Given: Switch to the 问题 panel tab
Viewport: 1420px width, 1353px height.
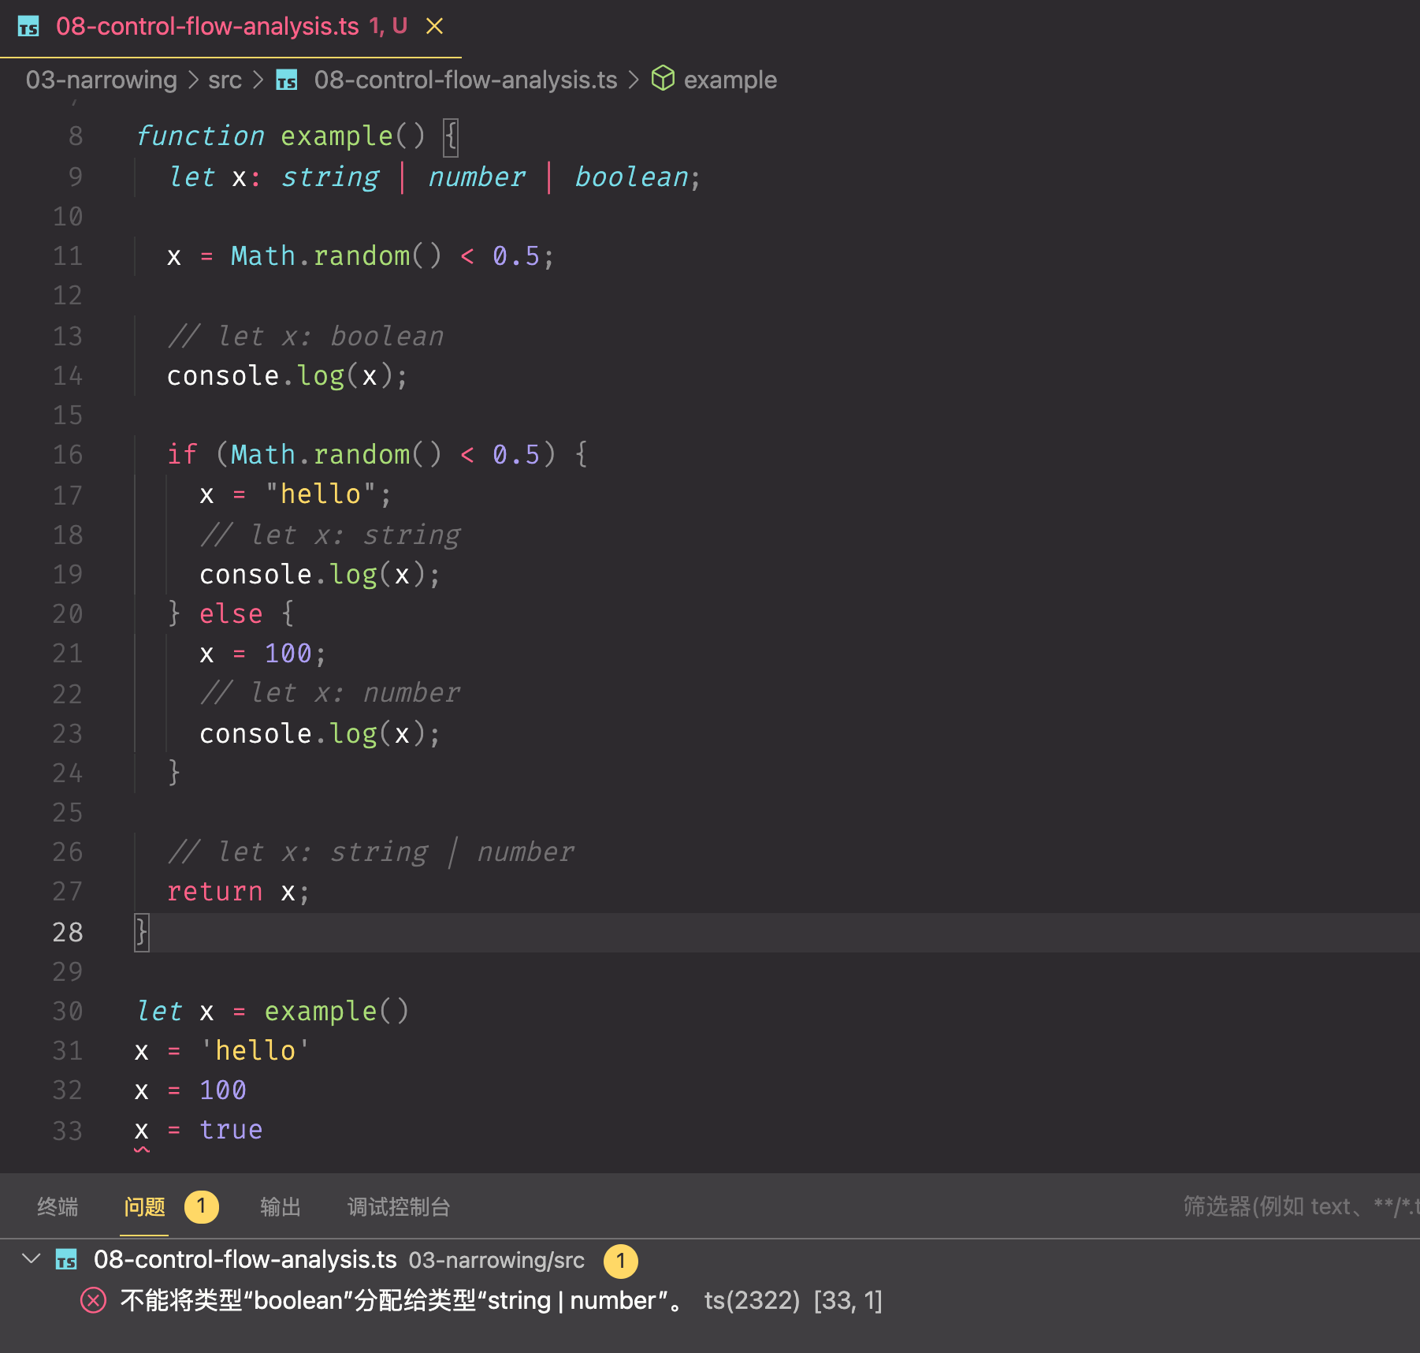Looking at the screenshot, I should pyautogui.click(x=144, y=1206).
